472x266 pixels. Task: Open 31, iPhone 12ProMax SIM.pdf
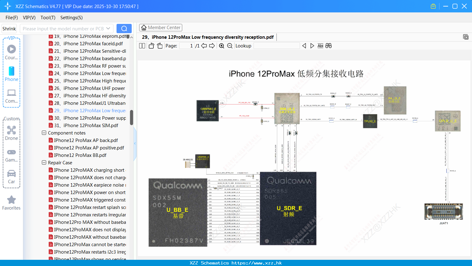click(84, 126)
